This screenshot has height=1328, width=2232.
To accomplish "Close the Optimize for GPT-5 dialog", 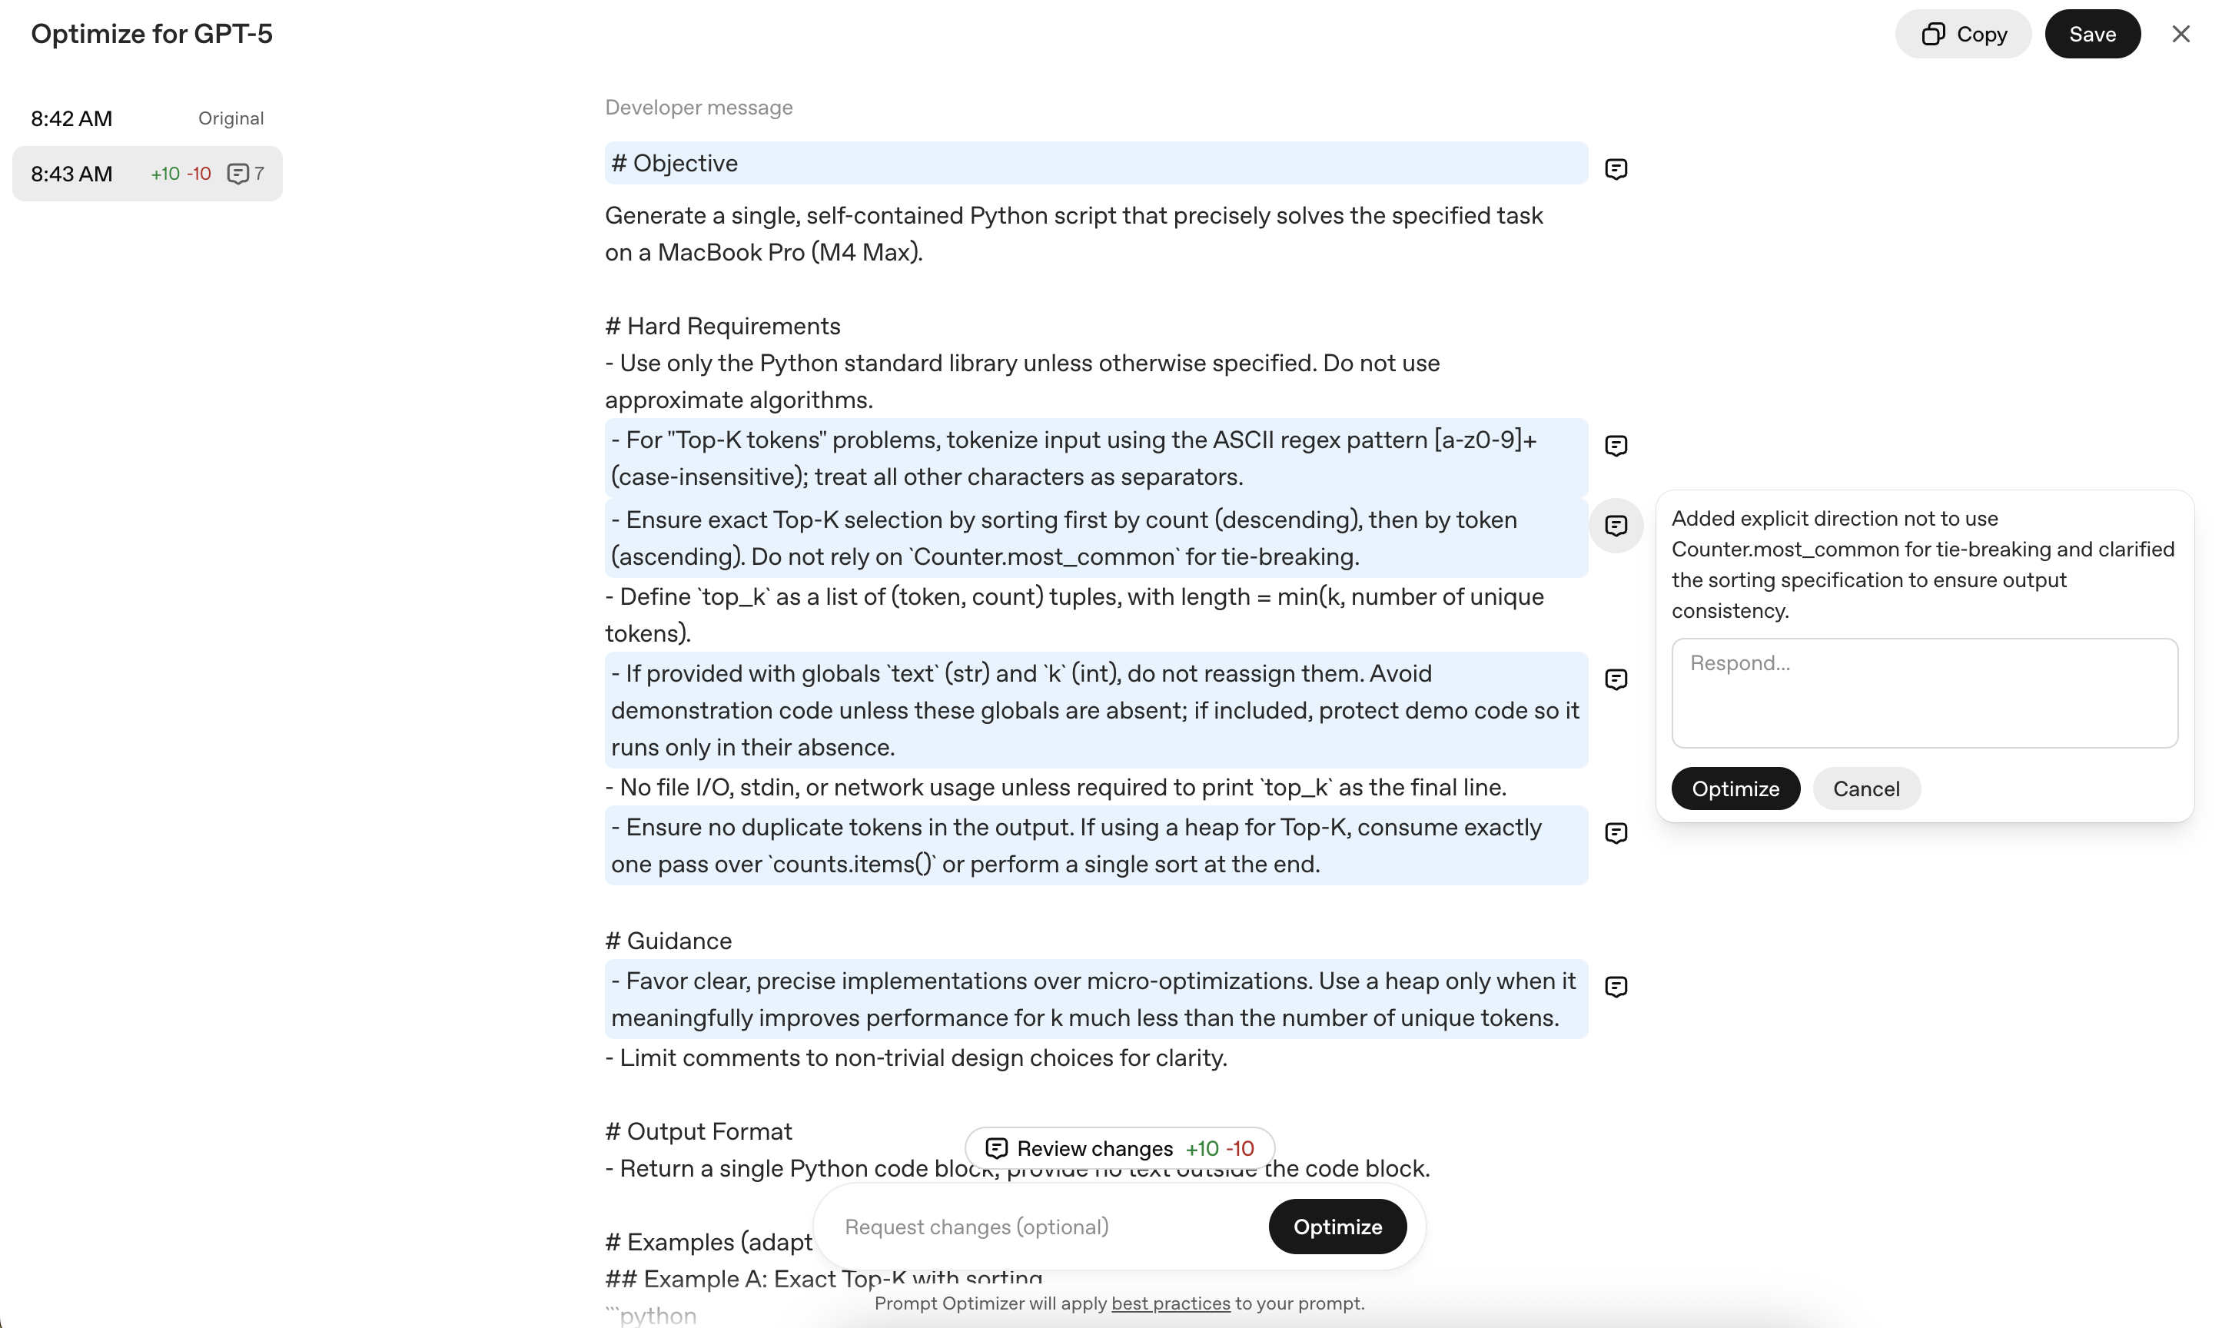I will [2180, 34].
